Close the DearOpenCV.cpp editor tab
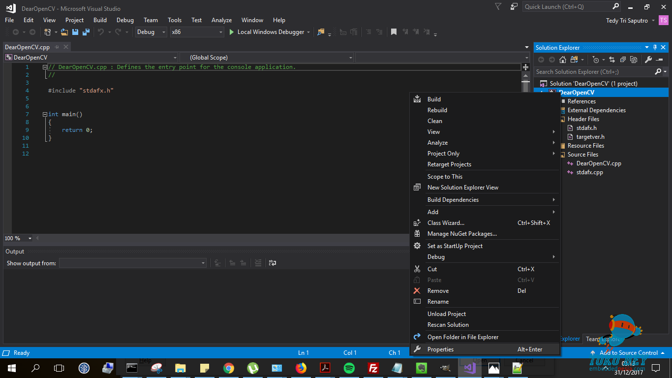672x378 pixels. point(65,47)
